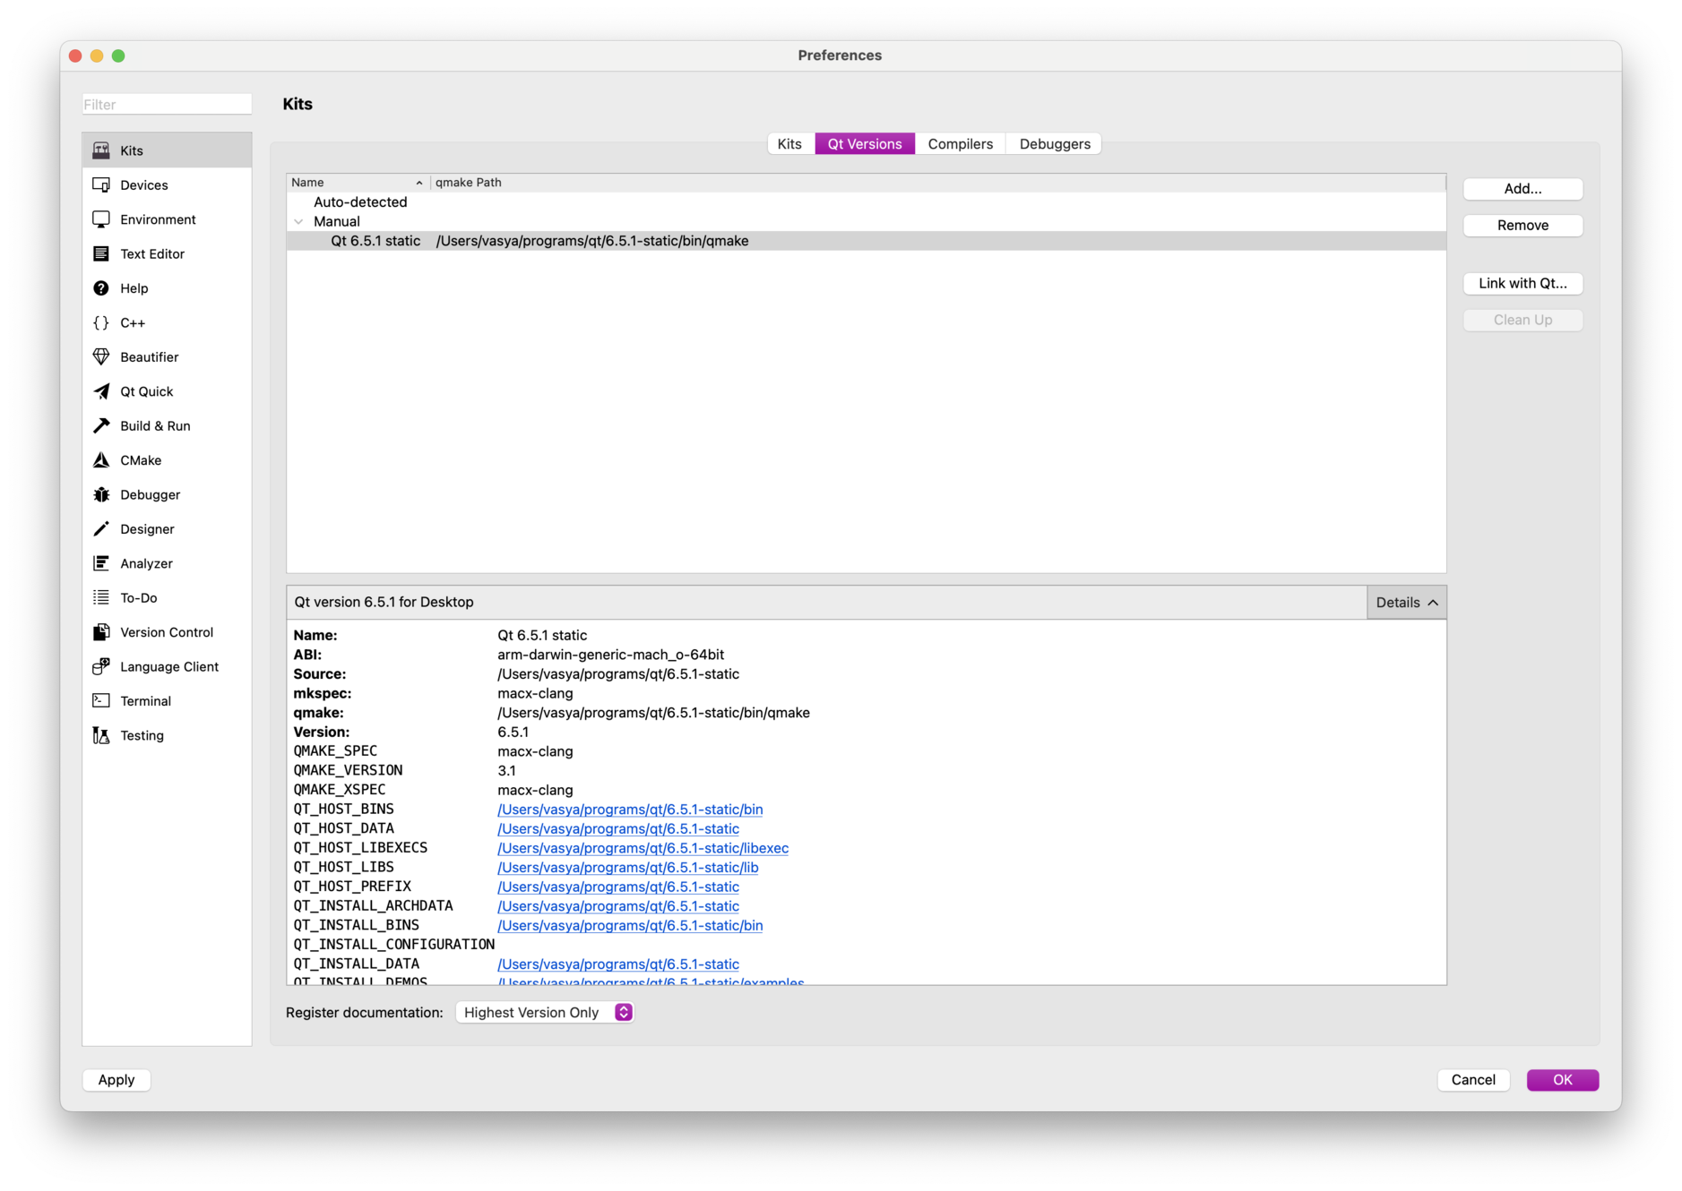Click the Source path value in details
This screenshot has width=1682, height=1191.
(618, 674)
